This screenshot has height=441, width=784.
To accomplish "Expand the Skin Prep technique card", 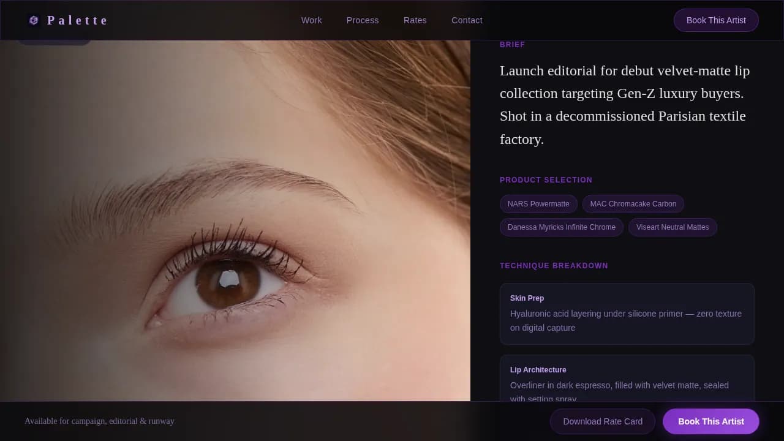I will coord(627,313).
